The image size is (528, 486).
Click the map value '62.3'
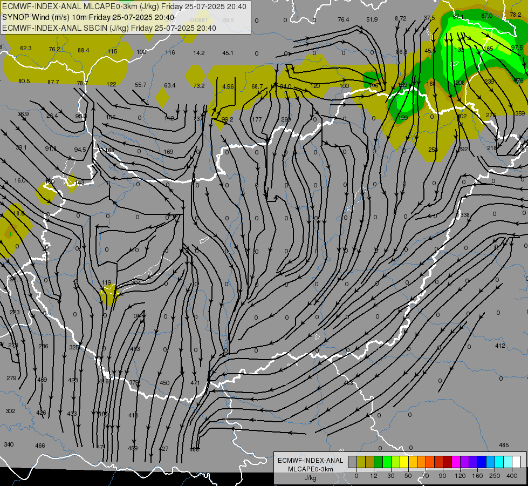25,48
